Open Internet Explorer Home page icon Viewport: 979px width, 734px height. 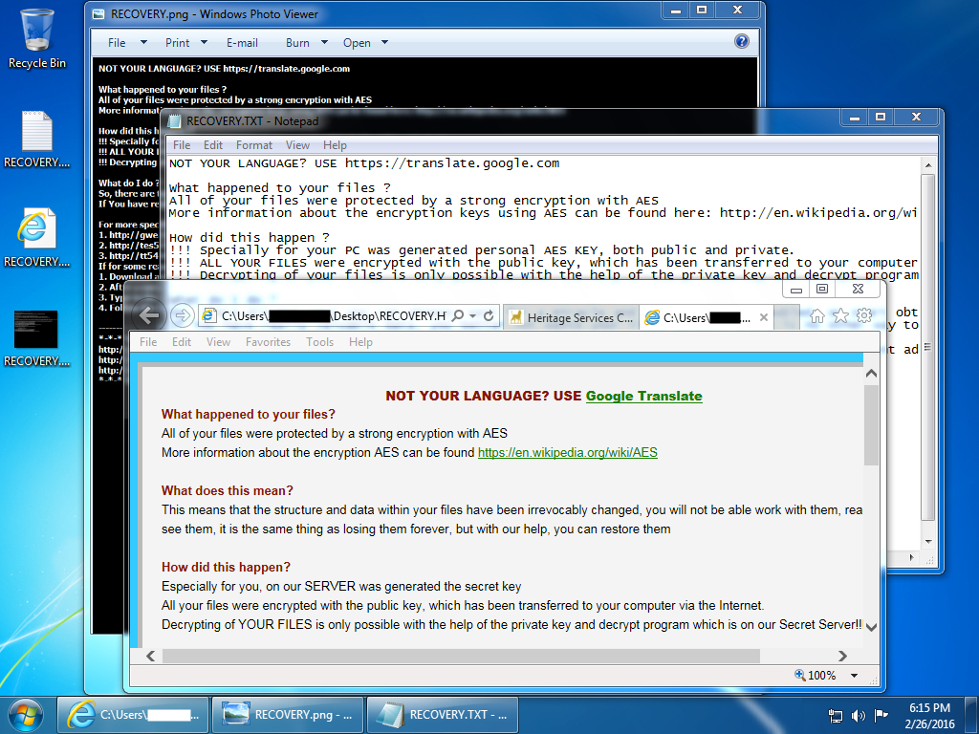click(x=817, y=316)
